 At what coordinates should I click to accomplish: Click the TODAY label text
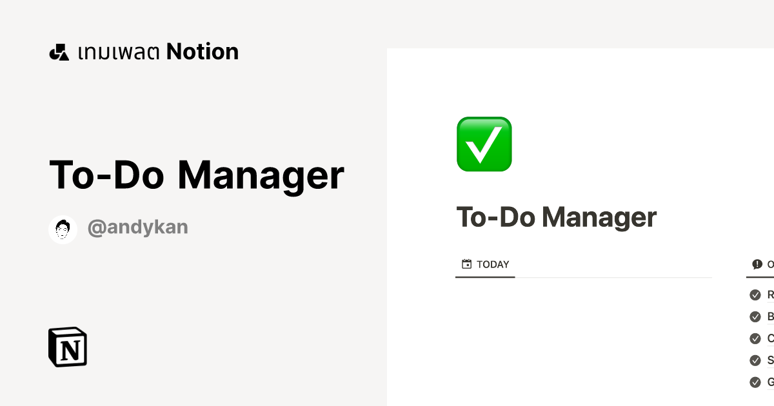pos(493,264)
